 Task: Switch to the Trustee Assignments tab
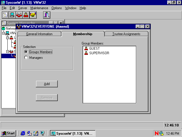pyautogui.click(x=126, y=34)
